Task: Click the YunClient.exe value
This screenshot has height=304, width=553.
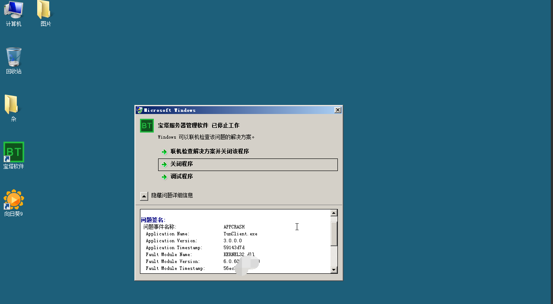Action: click(240, 234)
